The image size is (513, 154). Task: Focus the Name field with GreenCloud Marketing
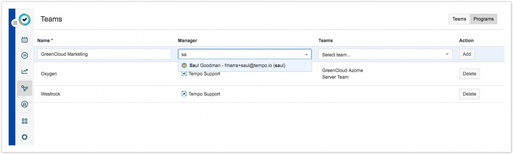point(104,54)
